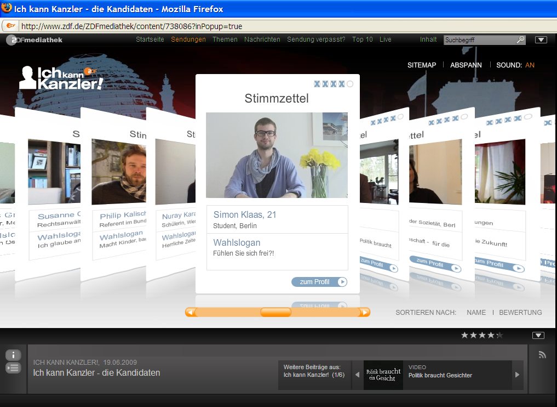
Task: Click the scrollbar right arrow
Action: click(365, 312)
